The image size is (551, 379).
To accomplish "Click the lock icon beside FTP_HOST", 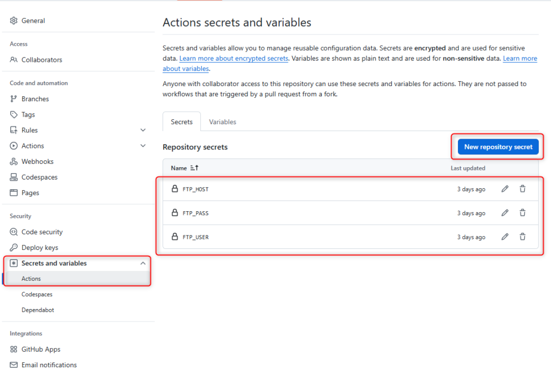I will tap(175, 189).
